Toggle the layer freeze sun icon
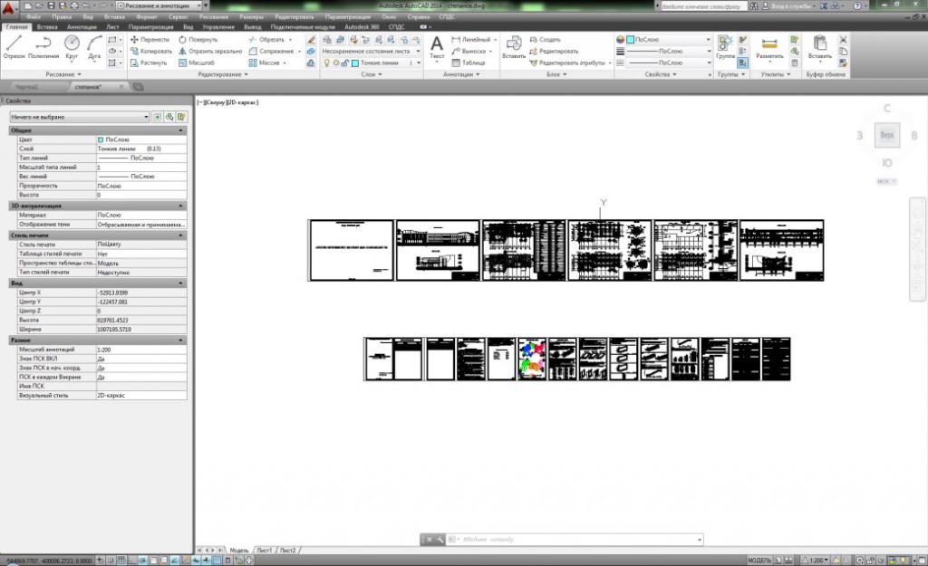 tap(335, 62)
